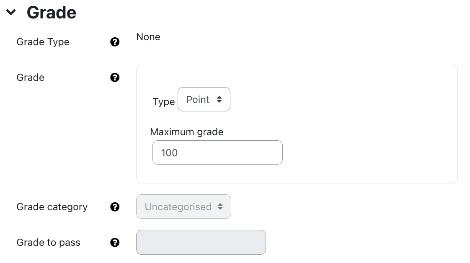
Task: Open the Grade category assistance popup
Action: coord(114,206)
